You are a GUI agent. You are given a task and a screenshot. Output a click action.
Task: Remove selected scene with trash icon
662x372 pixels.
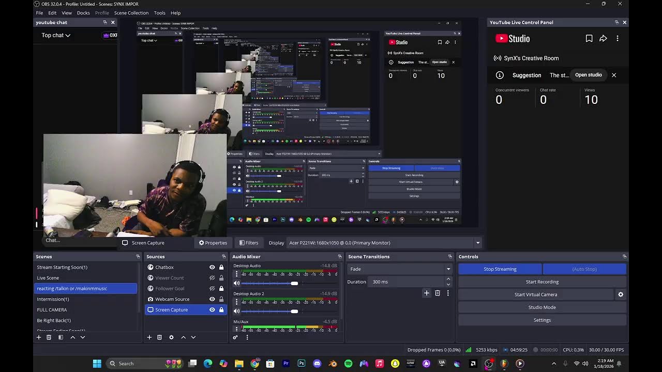(49, 337)
